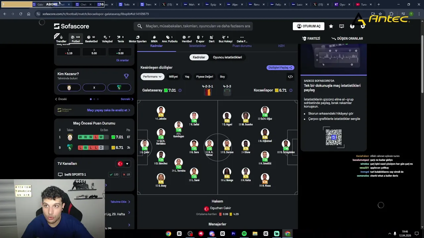This screenshot has height=238, width=424.
Task: Expand the Lig, 29. Hafta row arrow
Action: [x=129, y=213]
